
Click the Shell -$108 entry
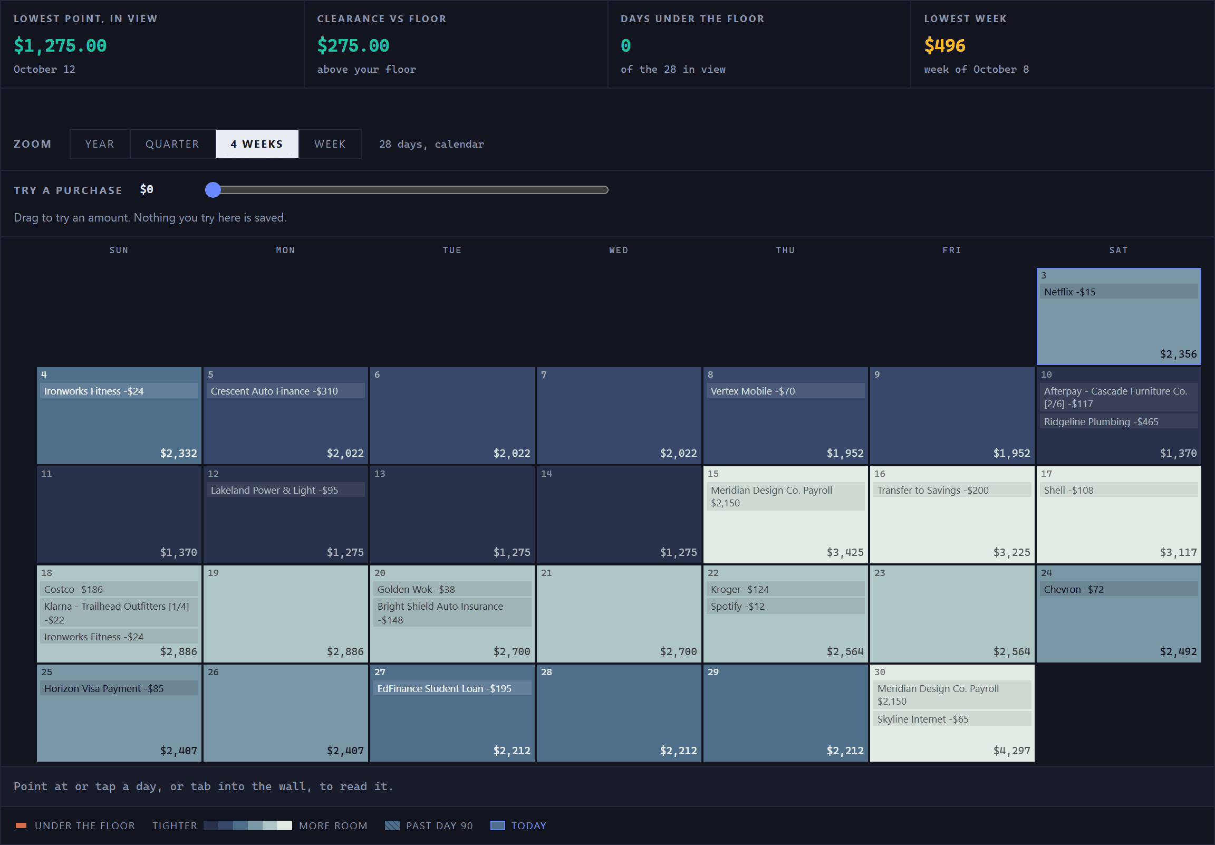(1118, 490)
